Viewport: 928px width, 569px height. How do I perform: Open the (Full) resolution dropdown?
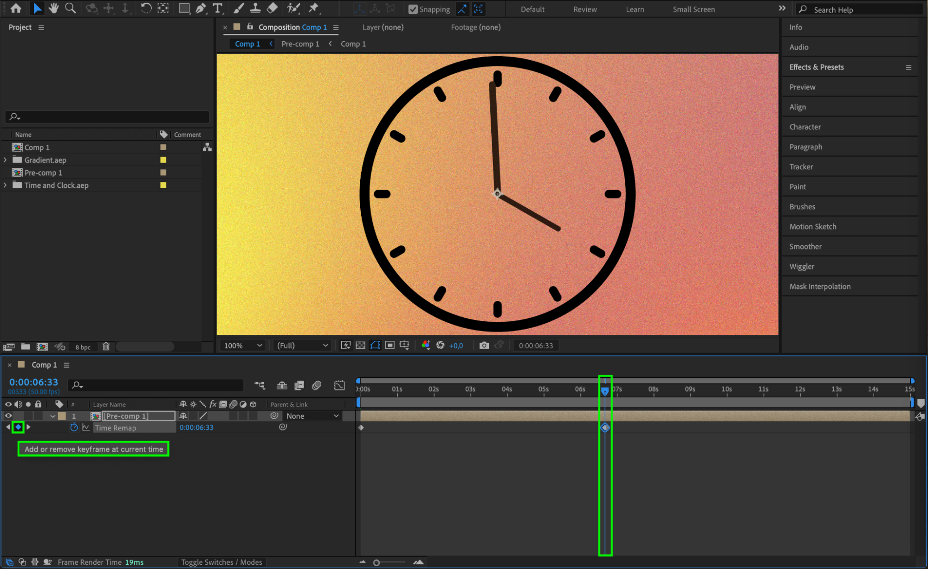coord(303,345)
